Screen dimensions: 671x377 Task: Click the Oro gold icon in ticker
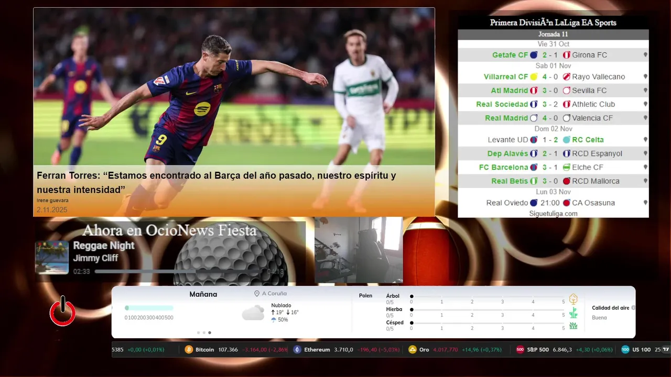pyautogui.click(x=413, y=350)
